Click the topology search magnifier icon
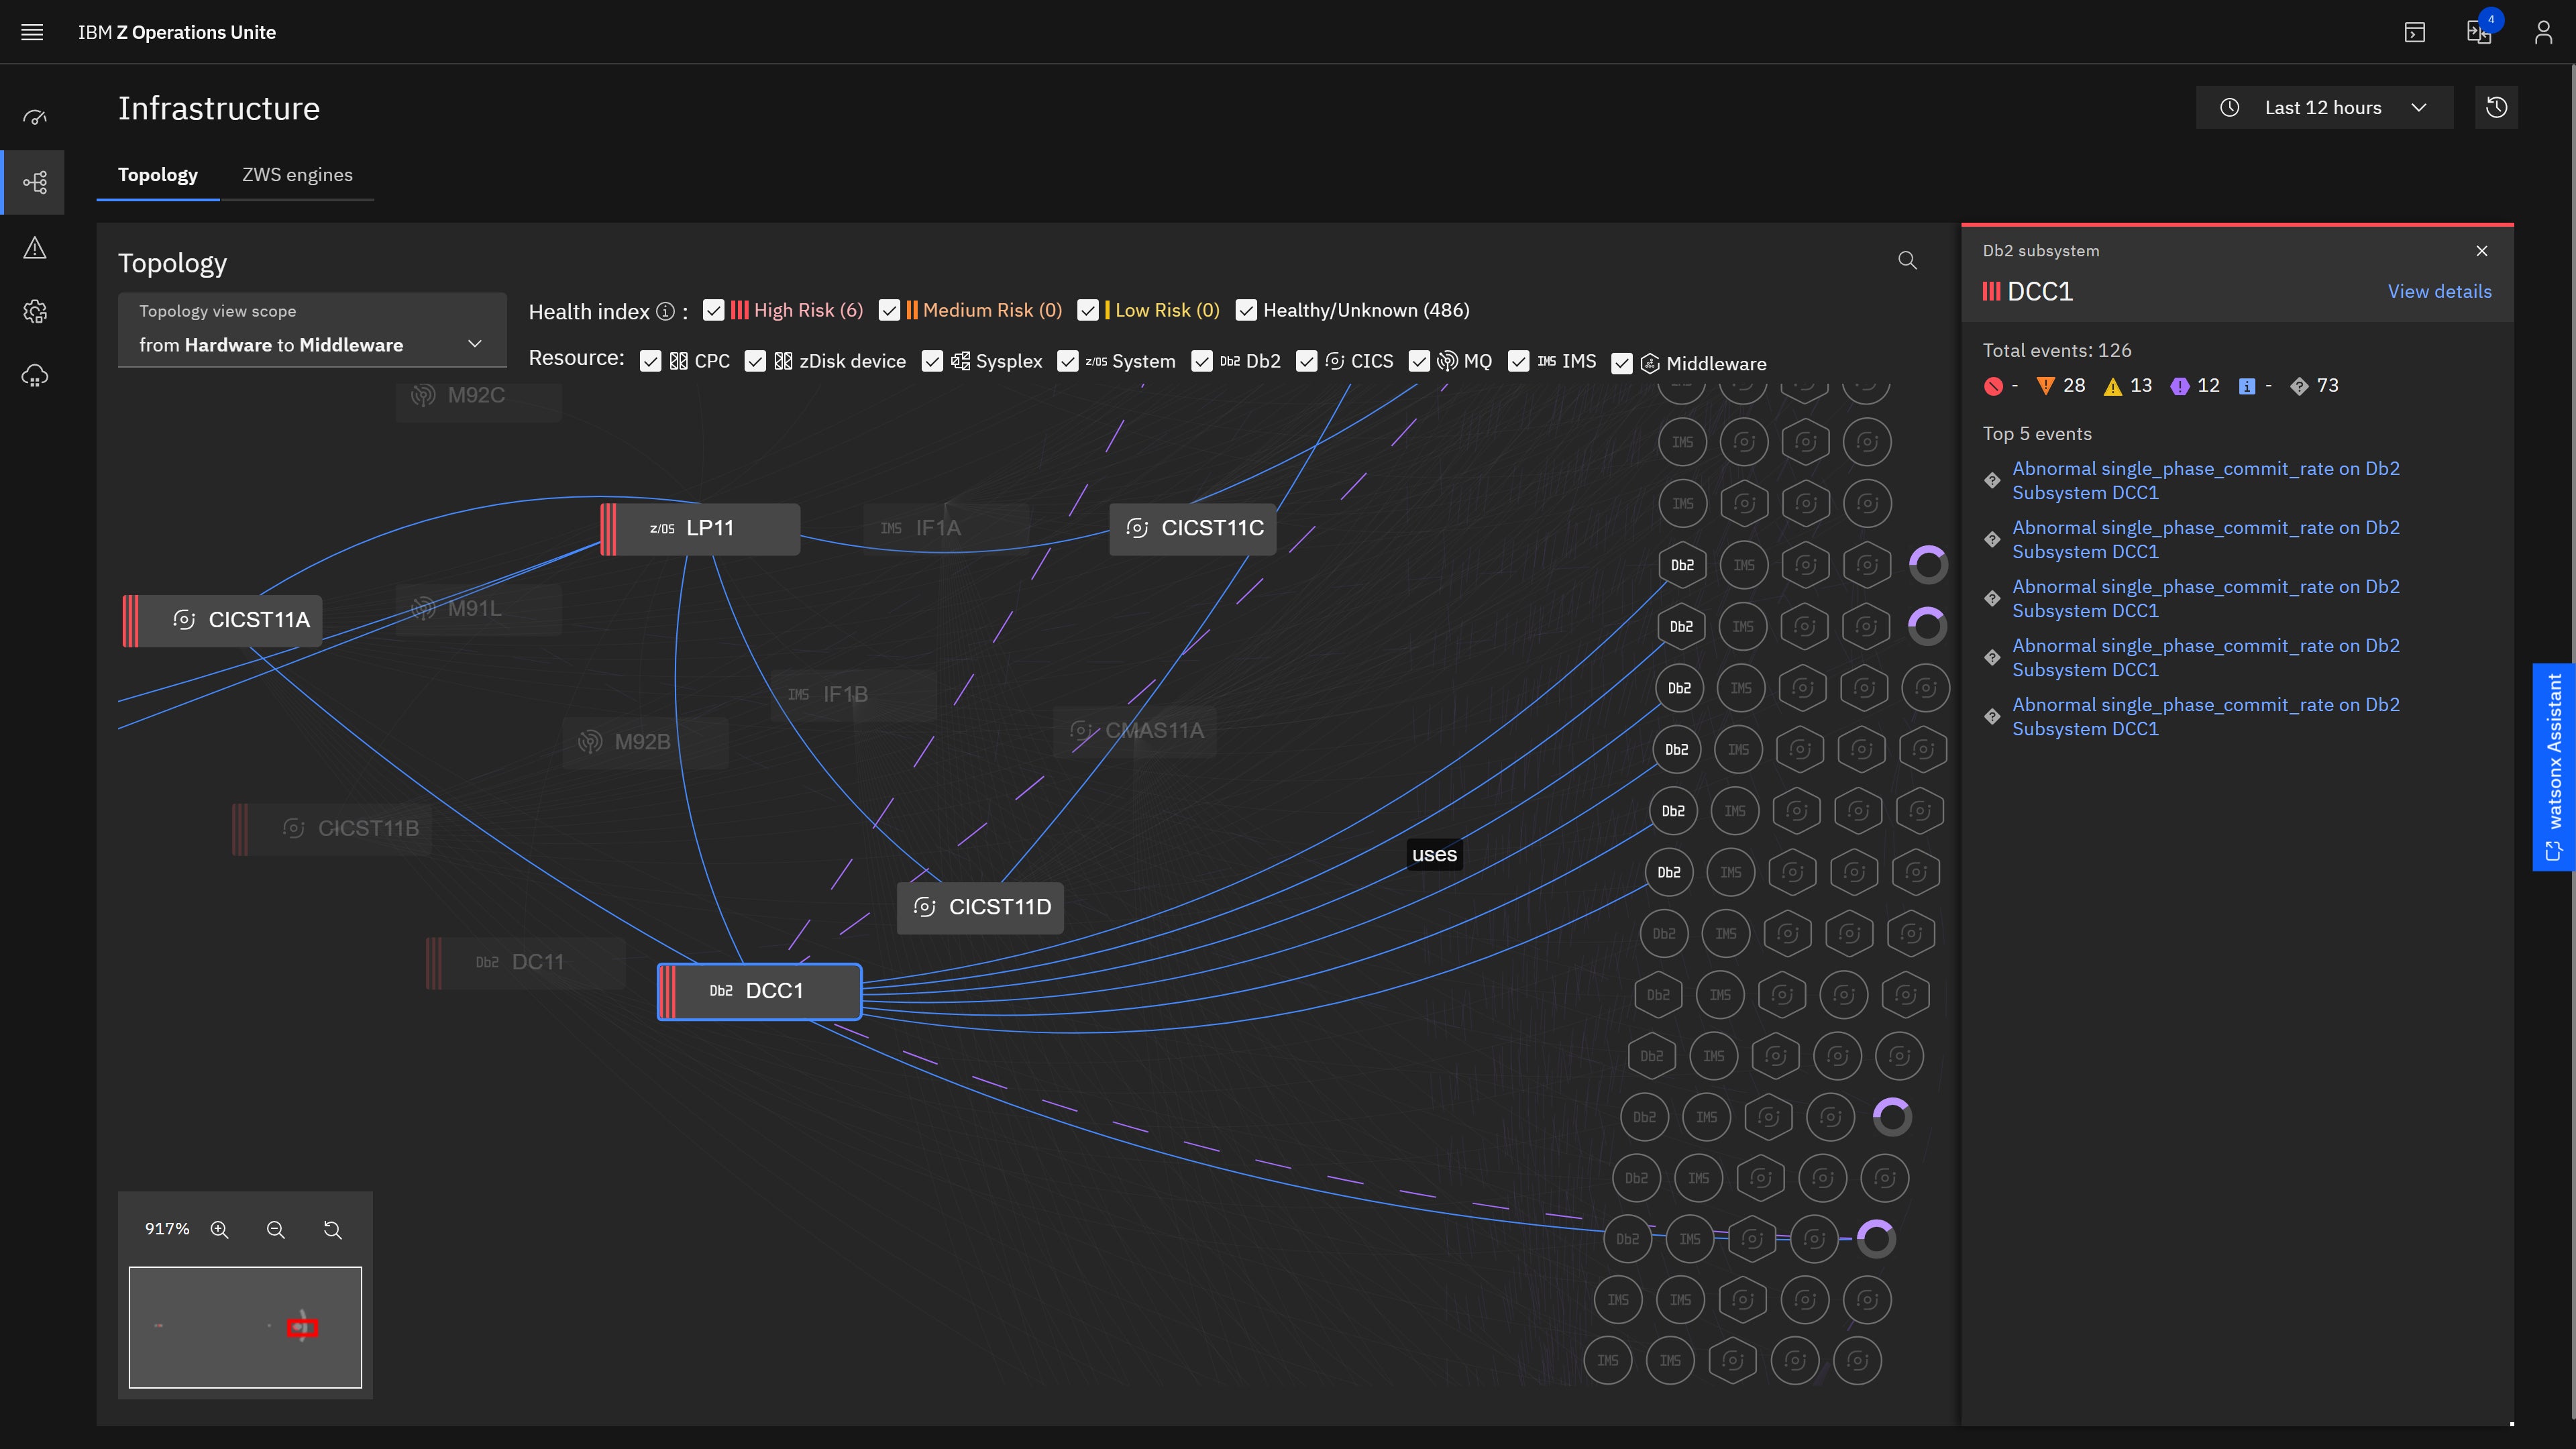The height and width of the screenshot is (1449, 2576). click(1908, 260)
